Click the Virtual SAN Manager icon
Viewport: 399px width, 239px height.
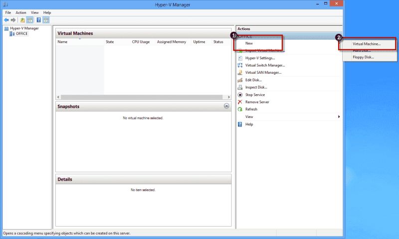pos(240,73)
